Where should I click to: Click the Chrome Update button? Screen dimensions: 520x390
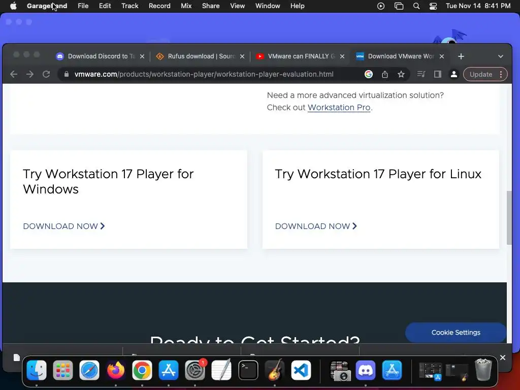click(x=480, y=74)
